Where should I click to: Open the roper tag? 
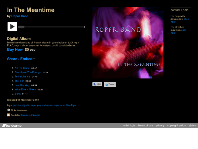(x=50, y=105)
